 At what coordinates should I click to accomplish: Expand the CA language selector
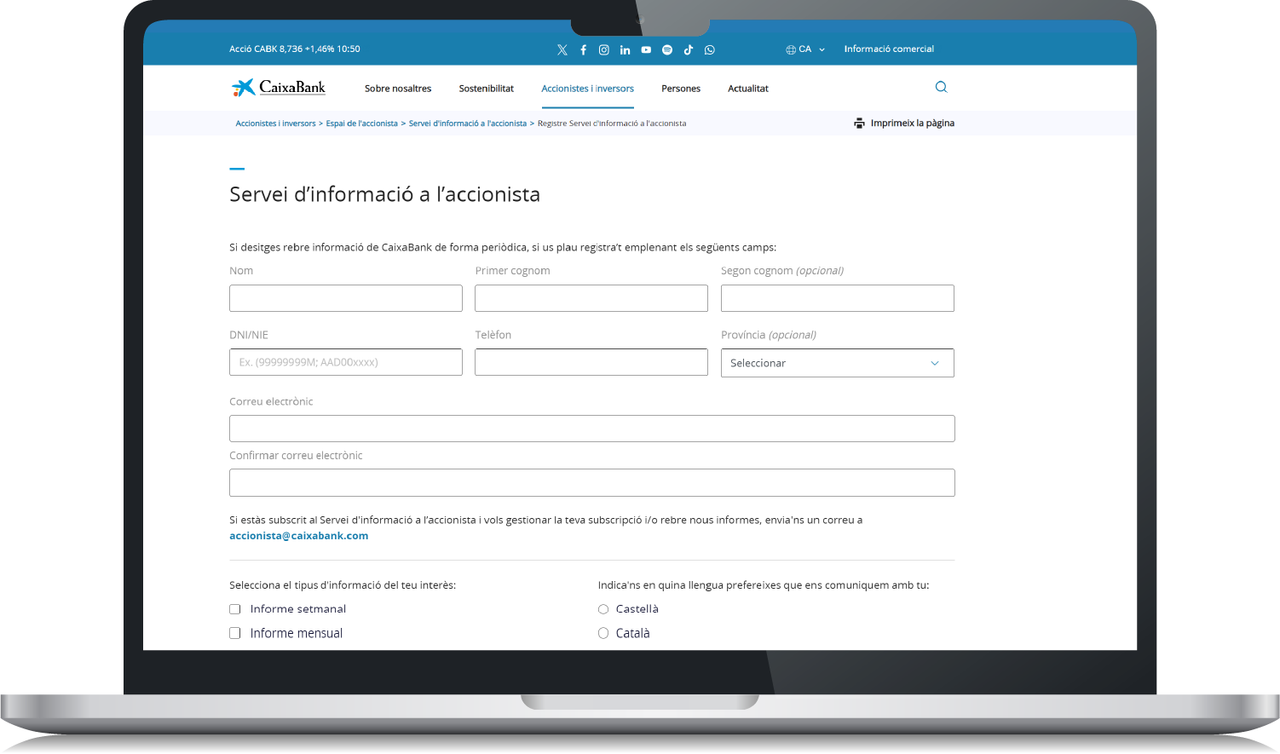pos(804,49)
